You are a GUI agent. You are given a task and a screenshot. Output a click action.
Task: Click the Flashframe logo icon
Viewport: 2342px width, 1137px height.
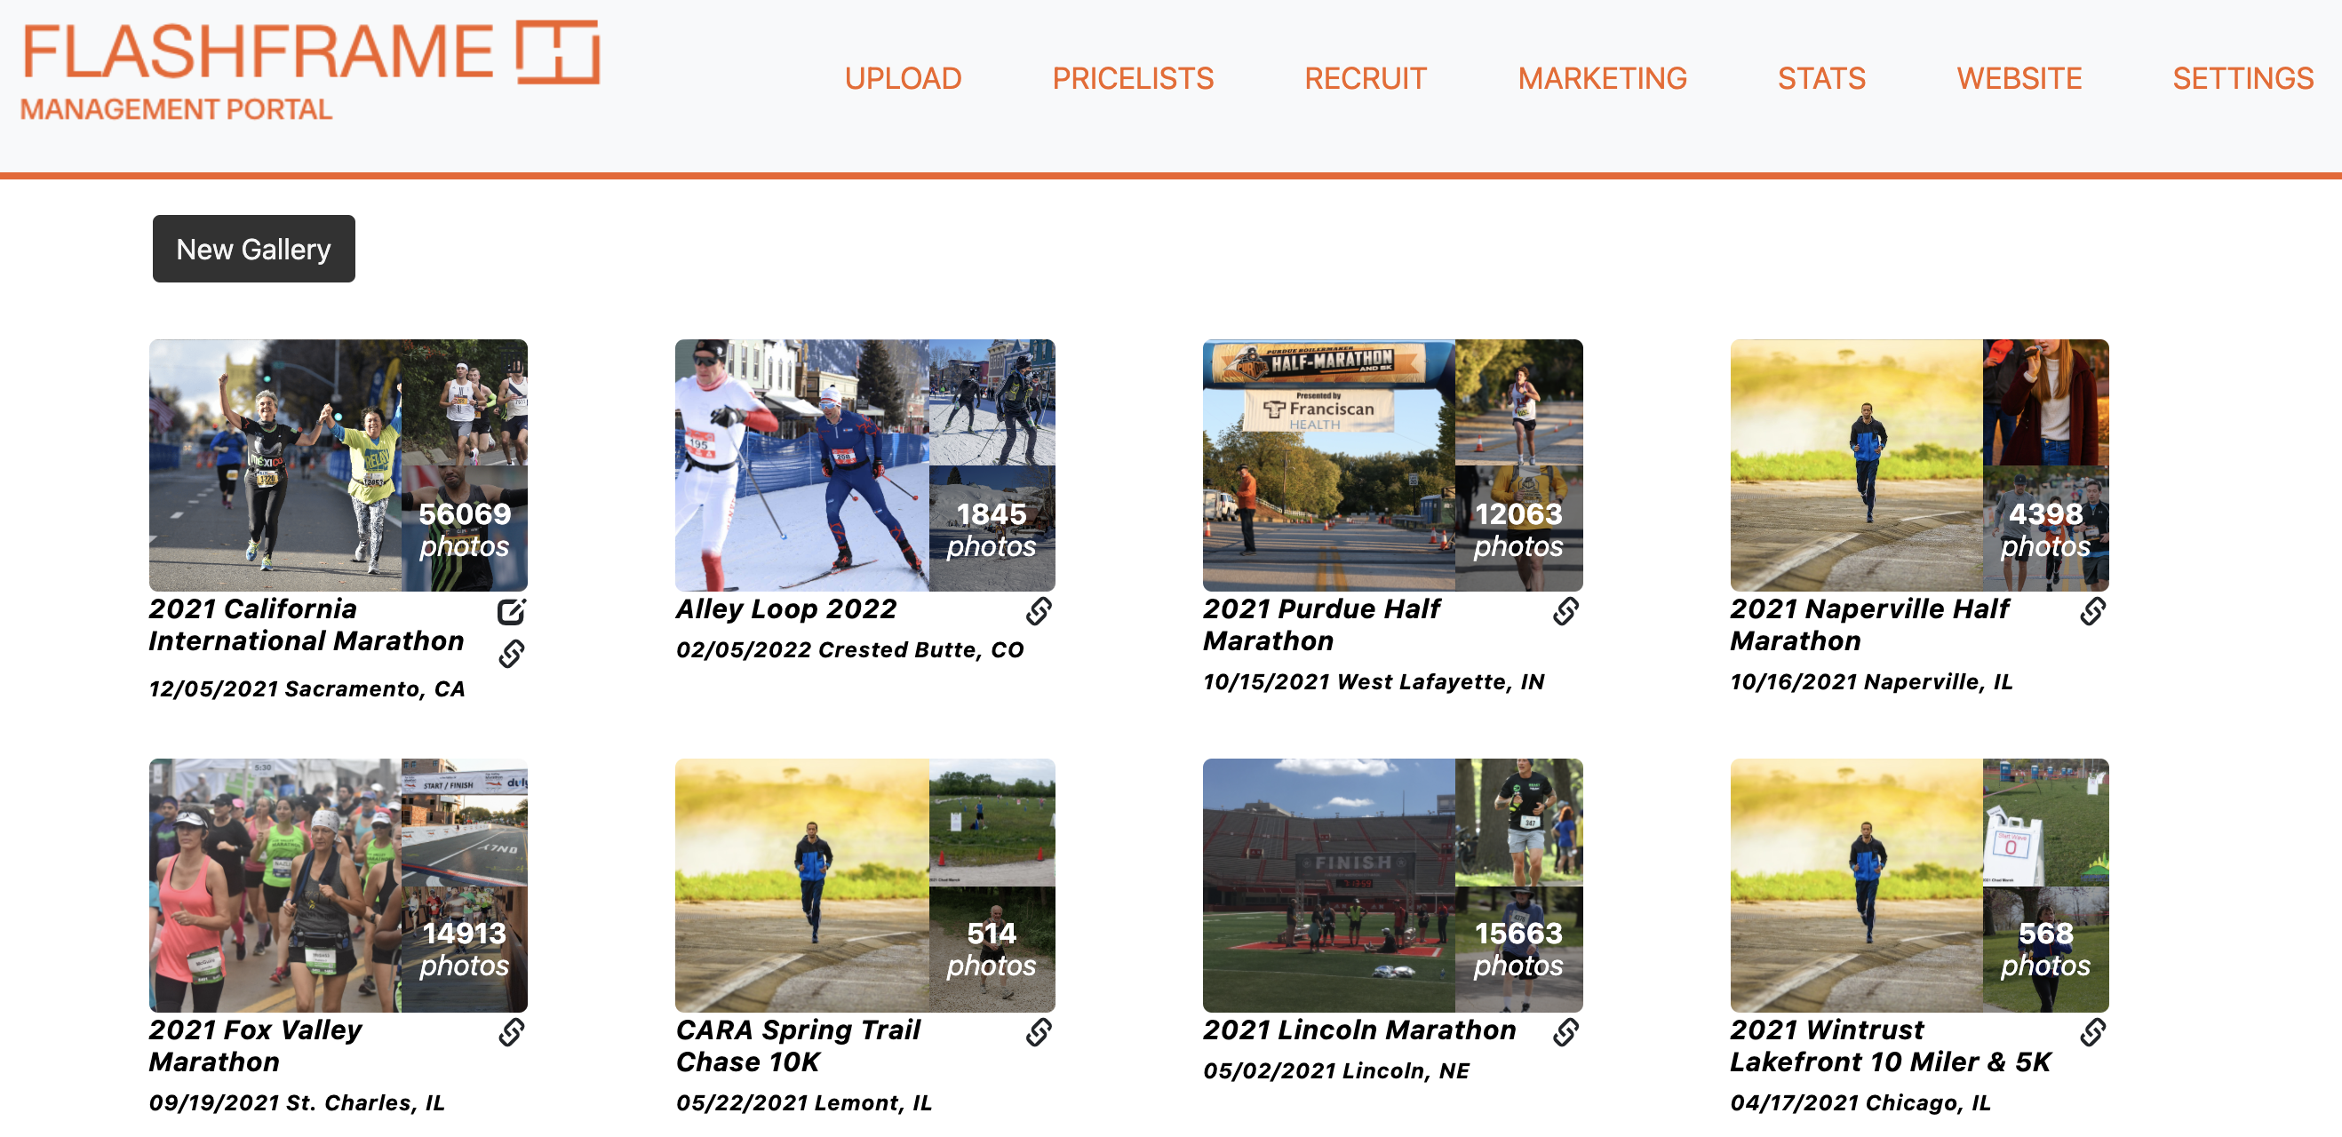point(557,52)
